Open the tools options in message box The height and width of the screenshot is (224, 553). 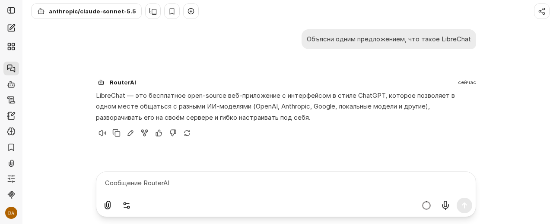[127, 205]
